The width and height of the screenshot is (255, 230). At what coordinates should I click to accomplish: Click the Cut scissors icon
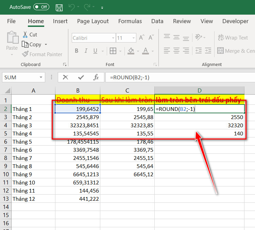click(25, 34)
